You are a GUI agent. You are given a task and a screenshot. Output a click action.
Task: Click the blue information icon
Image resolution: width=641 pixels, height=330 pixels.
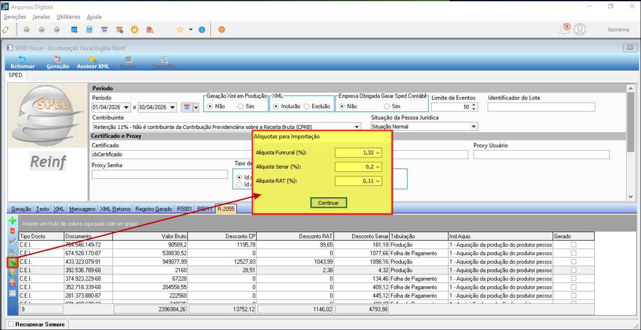pos(202,30)
